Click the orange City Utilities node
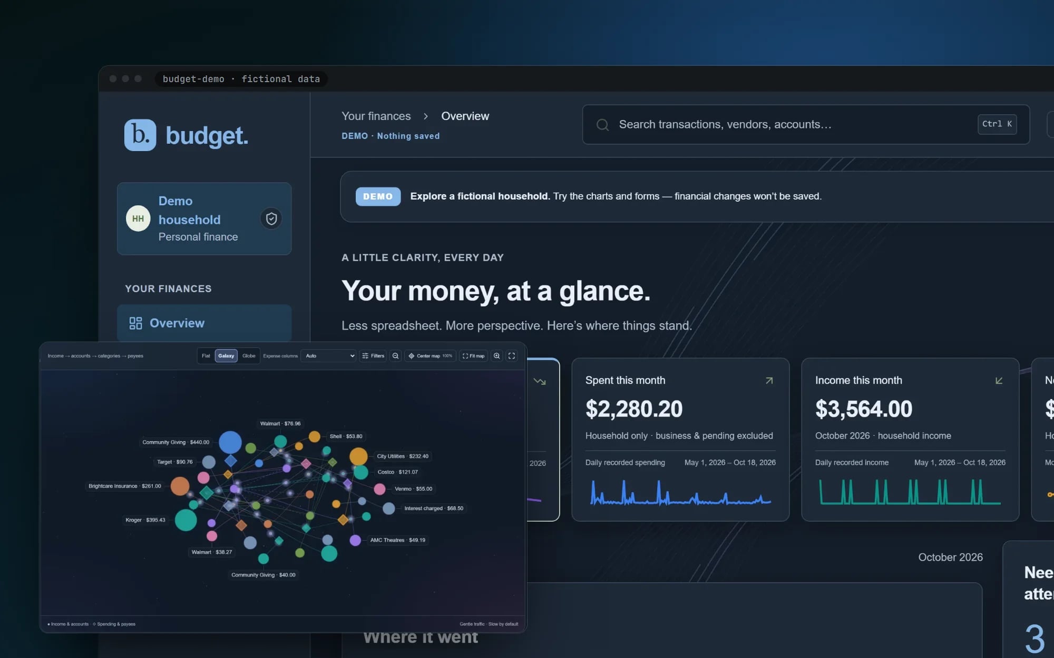This screenshot has height=658, width=1054. (358, 456)
